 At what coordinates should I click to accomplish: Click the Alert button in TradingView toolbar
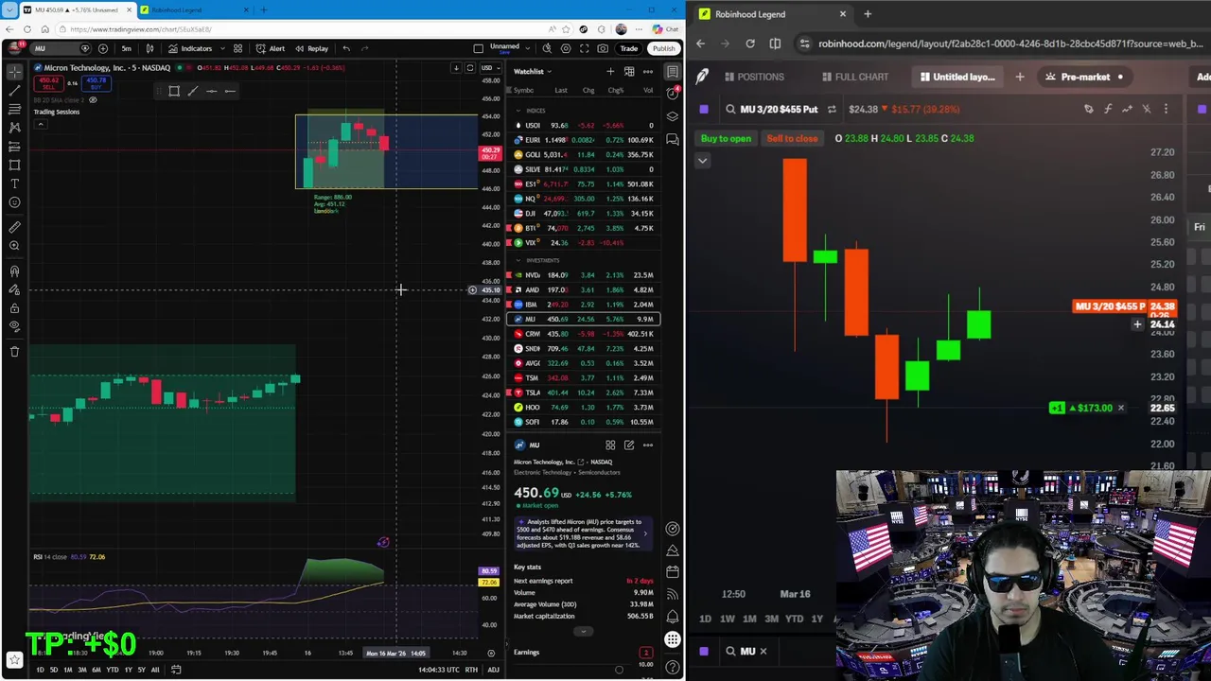270,48
